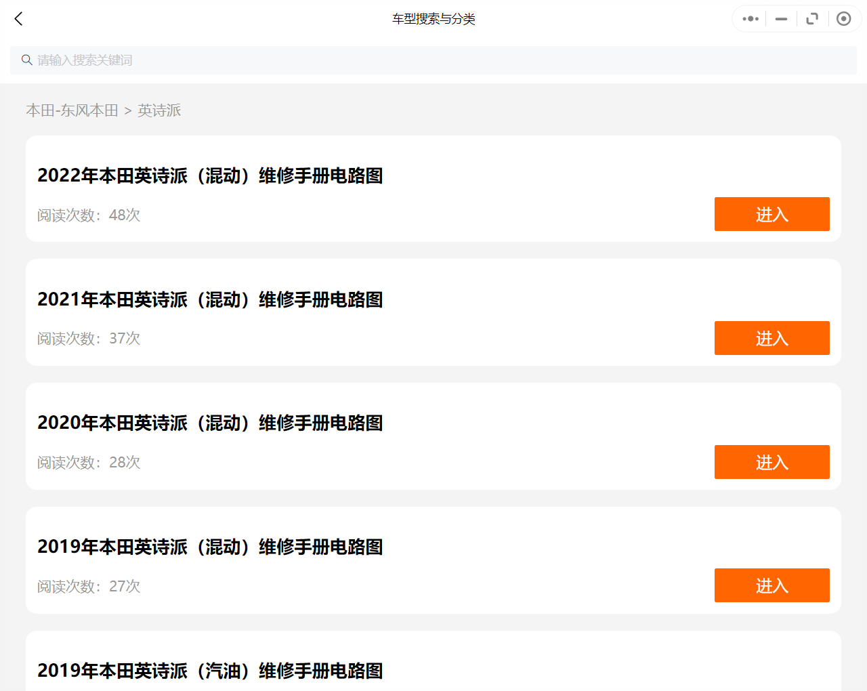
Task: Select the 英诗派 breadcrumb item
Action: [159, 110]
